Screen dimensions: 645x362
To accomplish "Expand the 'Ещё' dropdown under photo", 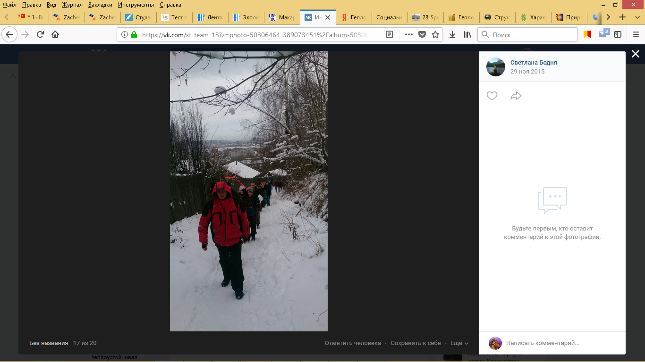I will [x=459, y=343].
